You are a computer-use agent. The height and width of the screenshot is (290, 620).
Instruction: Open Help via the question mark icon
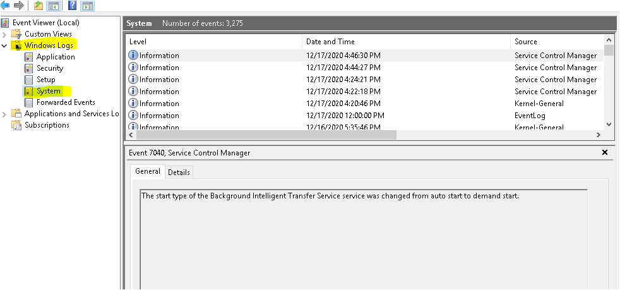(x=72, y=6)
